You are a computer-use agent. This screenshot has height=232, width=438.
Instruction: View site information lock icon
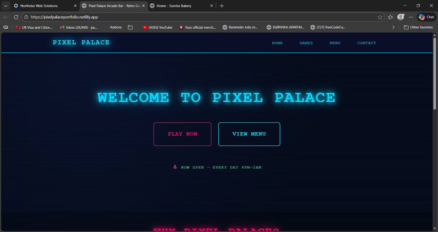coord(26,17)
